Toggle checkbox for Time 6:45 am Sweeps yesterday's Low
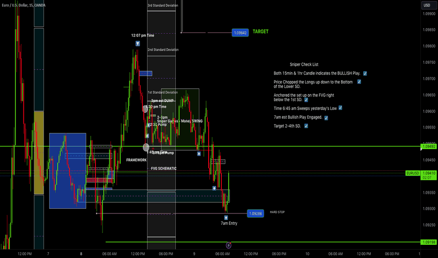This screenshot has height=258, width=438. tap(340, 108)
